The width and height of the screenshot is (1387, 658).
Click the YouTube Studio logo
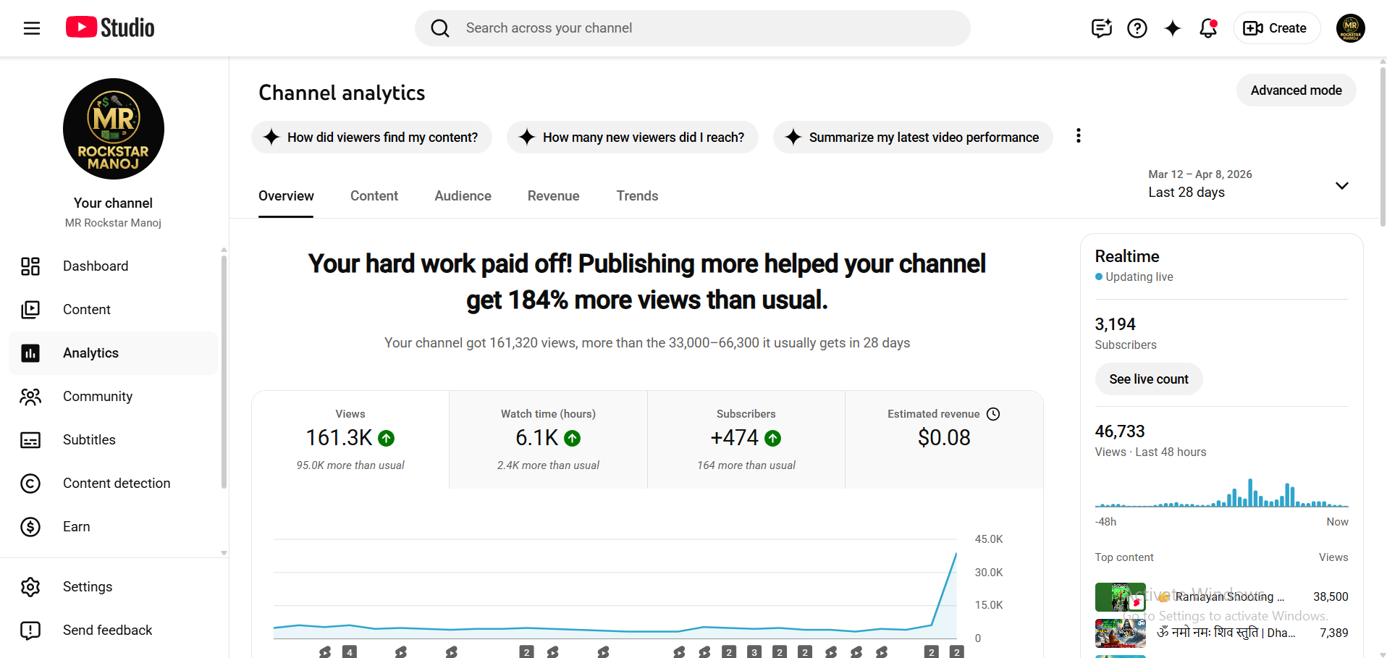[x=110, y=28]
